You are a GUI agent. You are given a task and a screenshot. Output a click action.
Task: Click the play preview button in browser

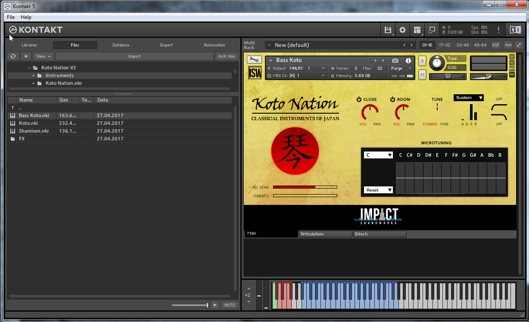(x=216, y=305)
